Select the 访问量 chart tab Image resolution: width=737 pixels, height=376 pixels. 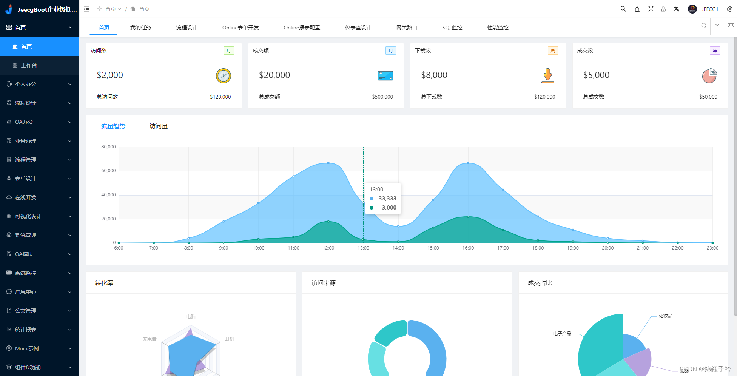(x=159, y=126)
